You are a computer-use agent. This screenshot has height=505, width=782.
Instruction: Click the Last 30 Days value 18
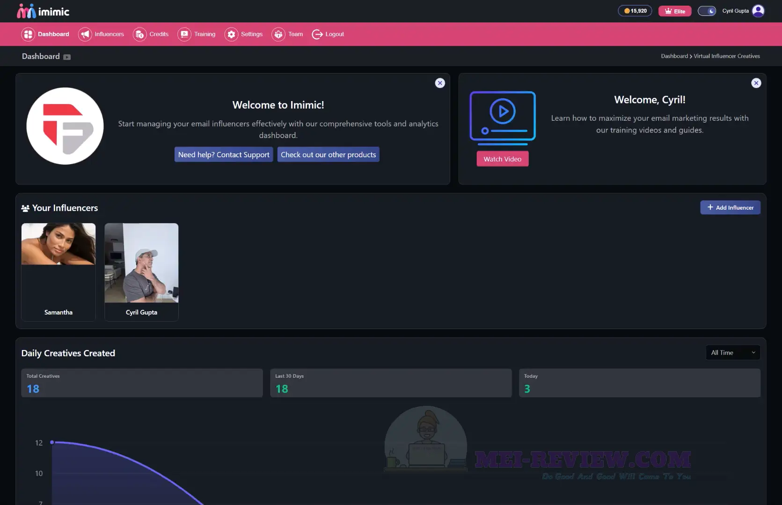click(282, 389)
